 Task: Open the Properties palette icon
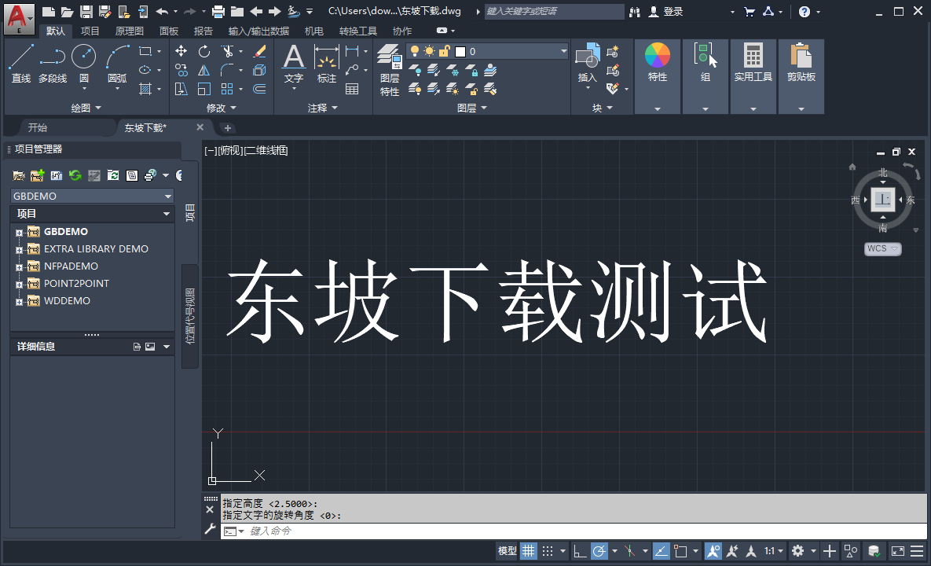tap(657, 57)
